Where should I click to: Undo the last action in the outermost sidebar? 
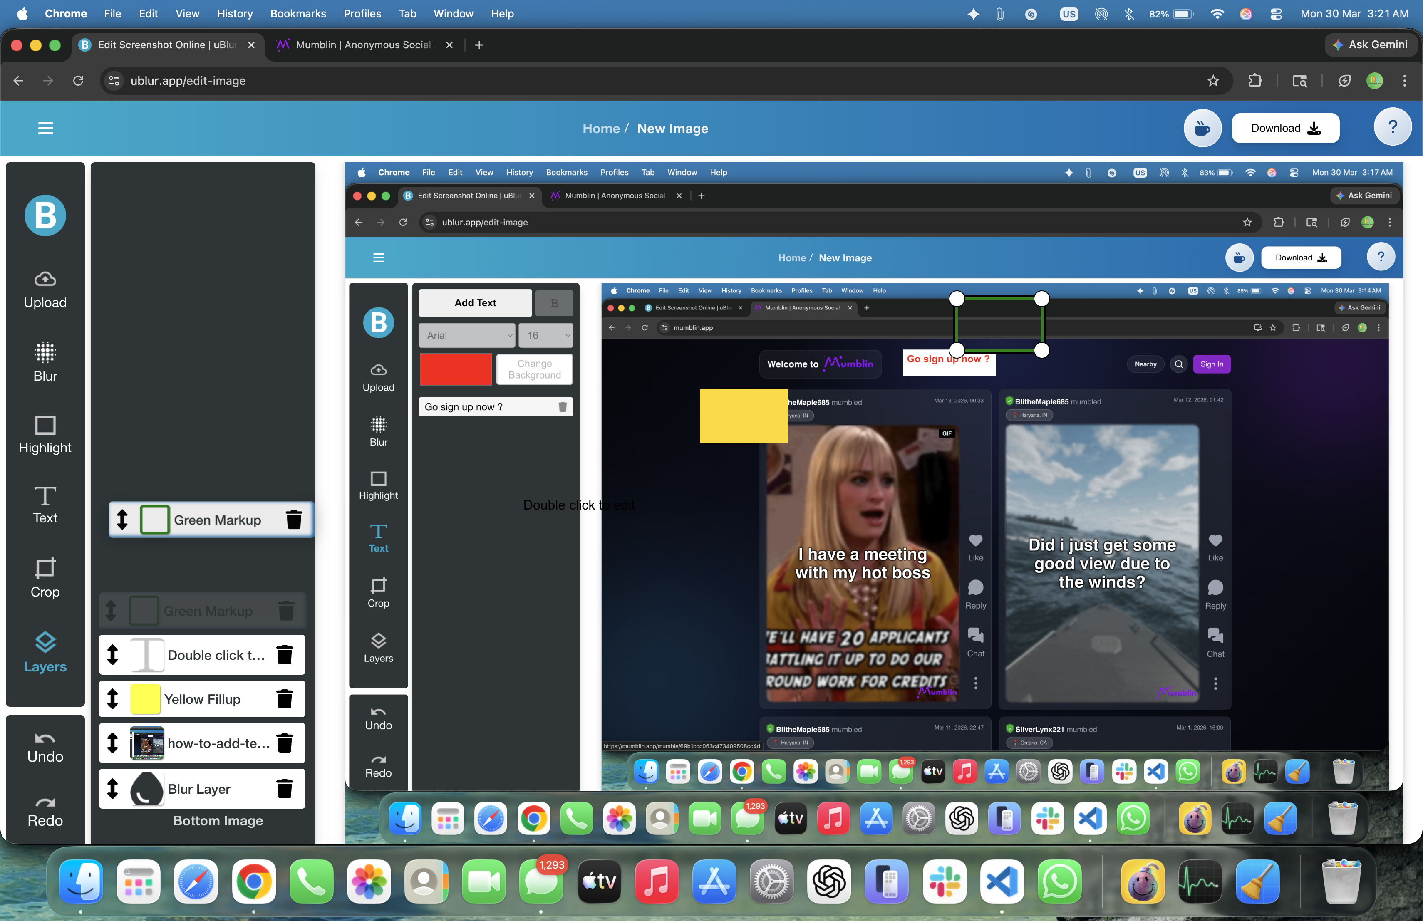click(45, 748)
